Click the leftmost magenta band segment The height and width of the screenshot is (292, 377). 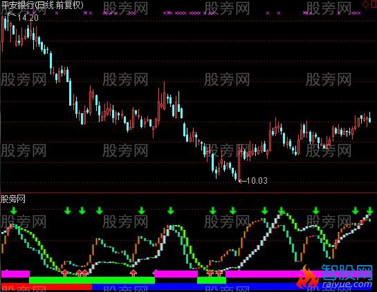(x=15, y=274)
